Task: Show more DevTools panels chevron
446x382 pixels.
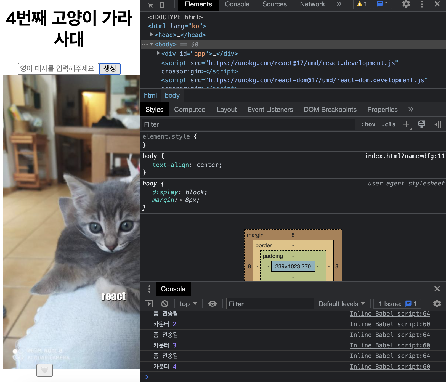Action: [339, 4]
